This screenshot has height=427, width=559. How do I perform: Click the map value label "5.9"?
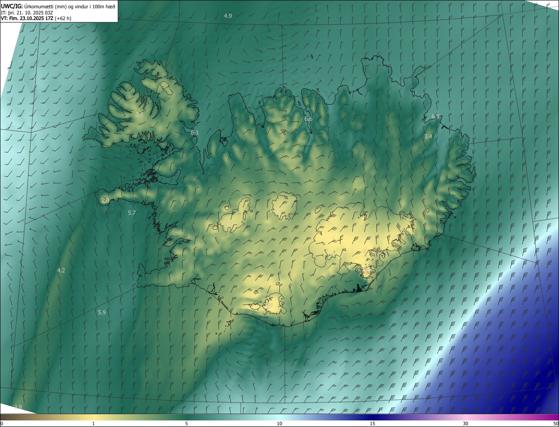[x=102, y=313]
